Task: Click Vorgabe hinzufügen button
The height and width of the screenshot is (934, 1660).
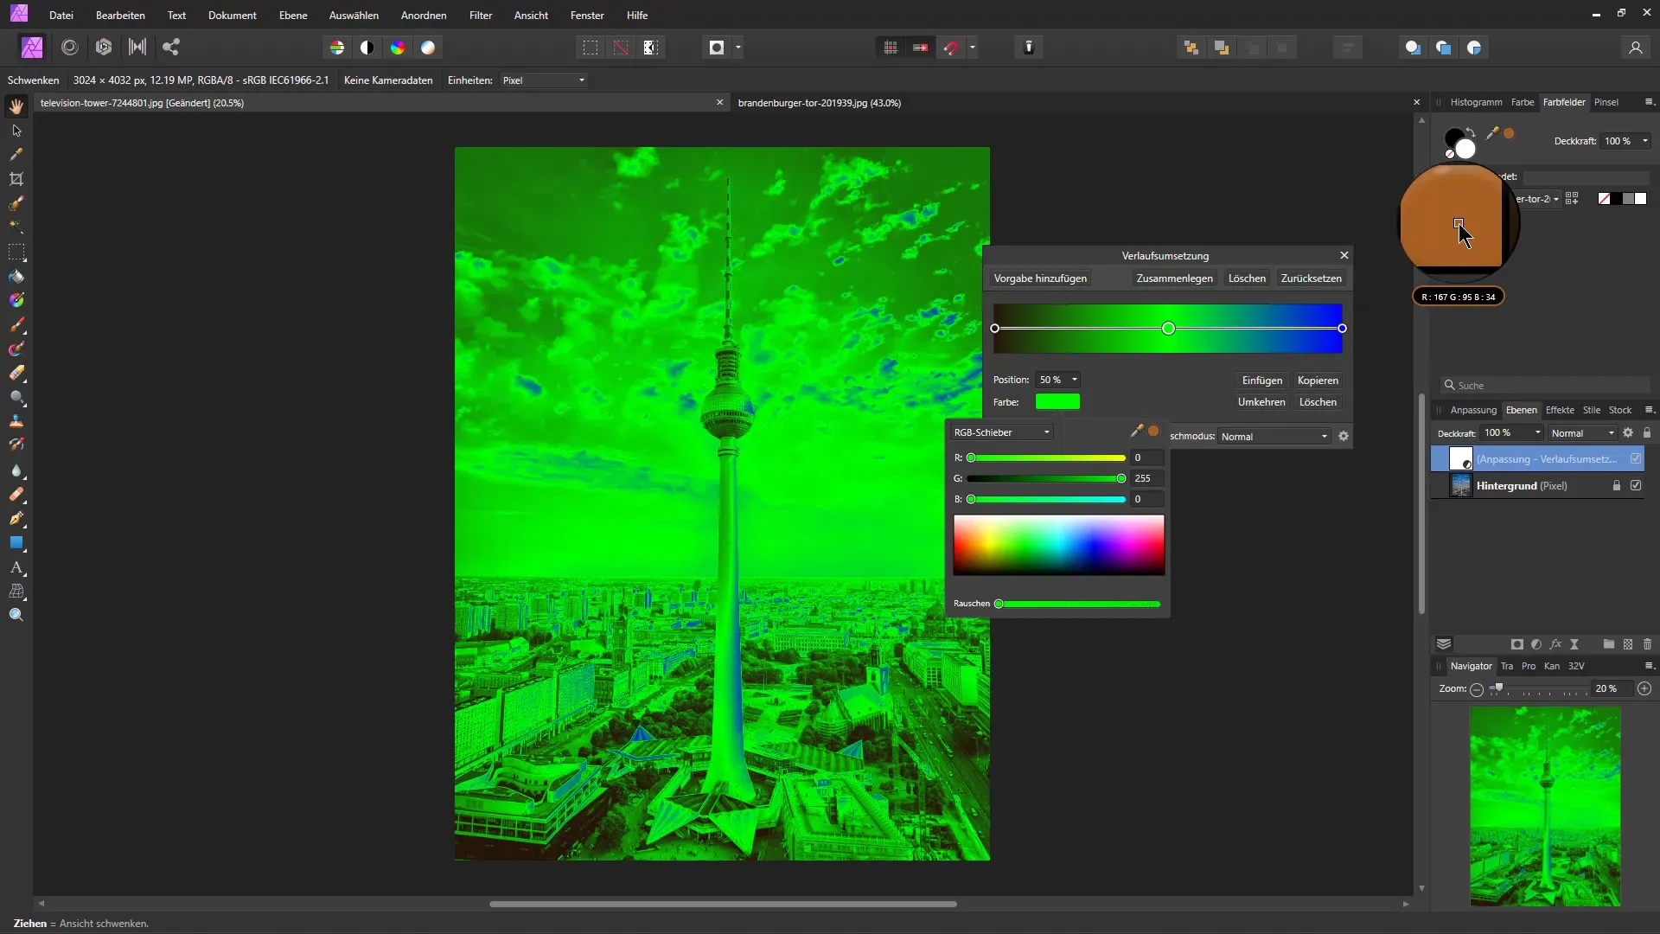Action: [1040, 278]
